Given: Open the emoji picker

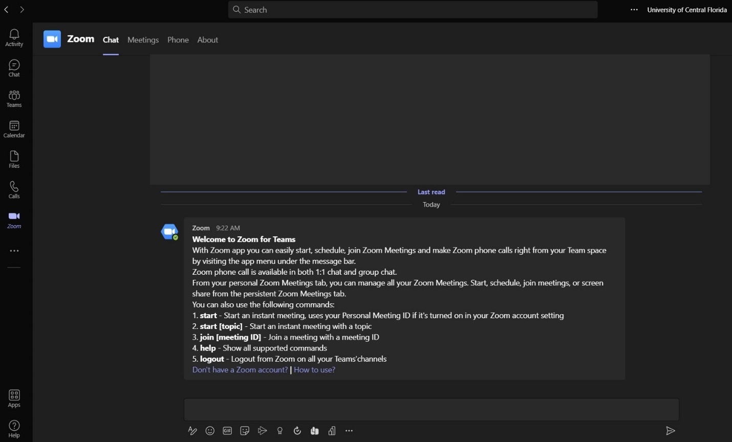Looking at the screenshot, I should tap(210, 431).
